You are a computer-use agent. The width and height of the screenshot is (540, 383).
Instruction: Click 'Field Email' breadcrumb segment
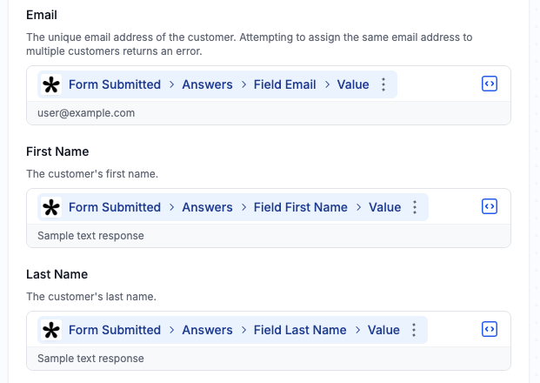click(x=283, y=84)
